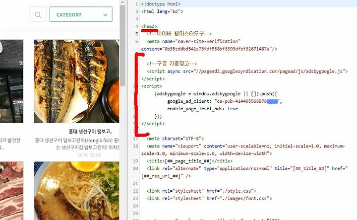Click the '<head>' tag on line 4

(149, 26)
